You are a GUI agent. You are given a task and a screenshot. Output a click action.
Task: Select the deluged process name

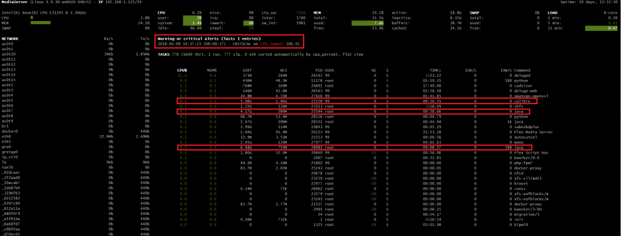click(522, 75)
